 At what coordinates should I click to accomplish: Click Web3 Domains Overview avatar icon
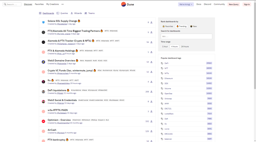click(x=43, y=62)
